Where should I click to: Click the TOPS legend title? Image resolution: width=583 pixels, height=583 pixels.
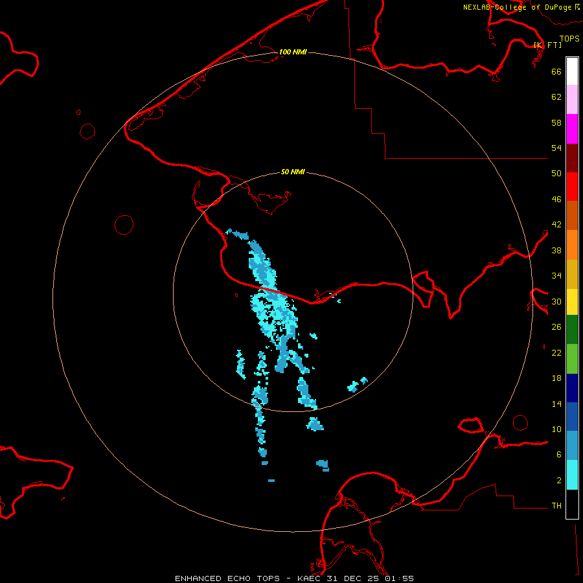click(x=569, y=38)
